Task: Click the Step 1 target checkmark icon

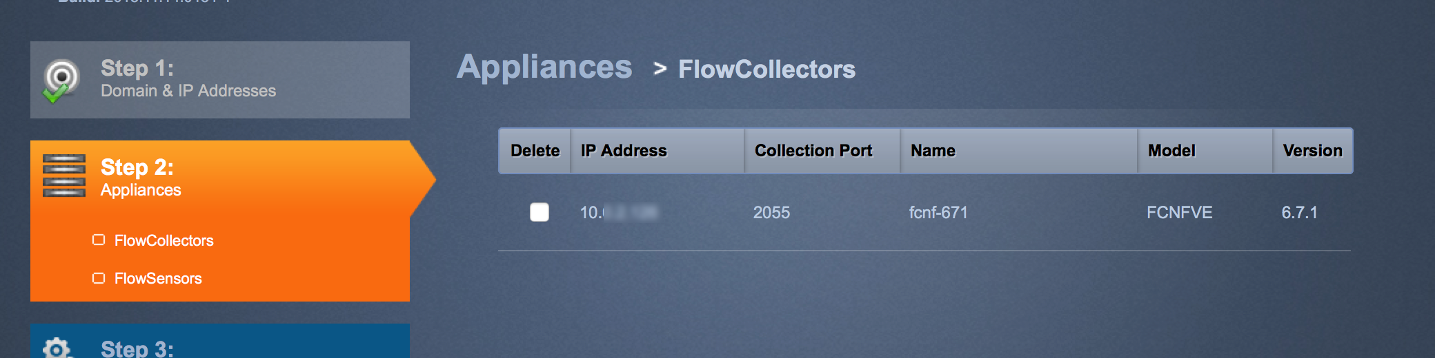Action: (61, 81)
